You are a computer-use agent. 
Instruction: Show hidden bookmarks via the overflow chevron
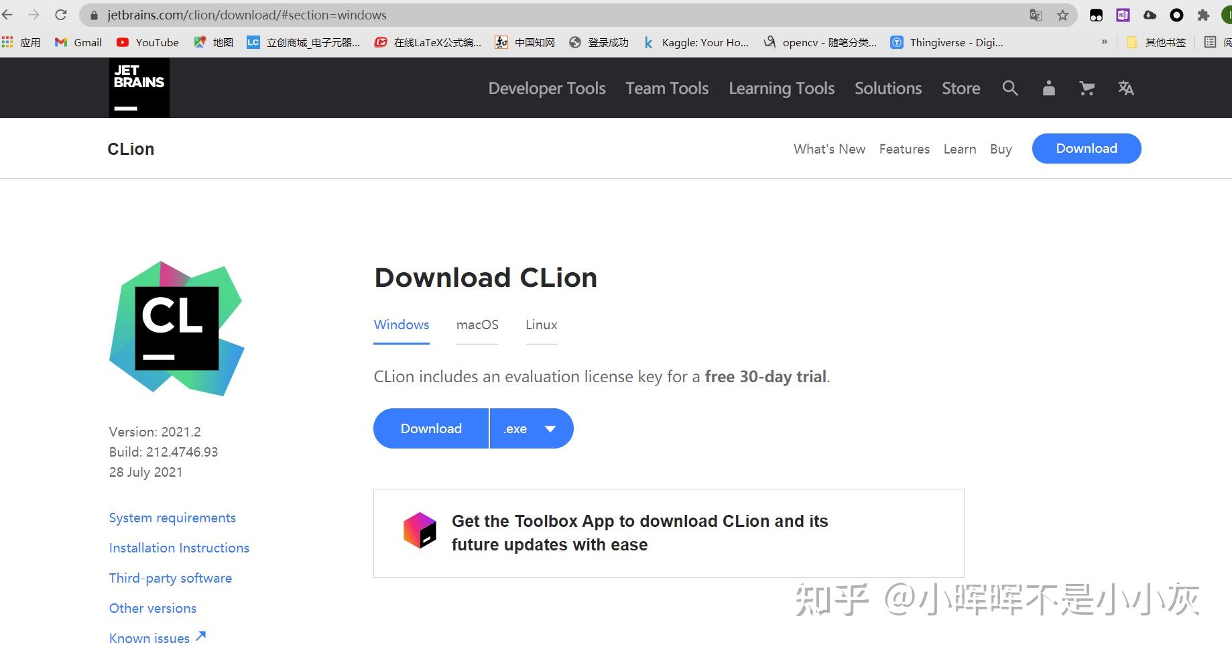click(x=1105, y=42)
